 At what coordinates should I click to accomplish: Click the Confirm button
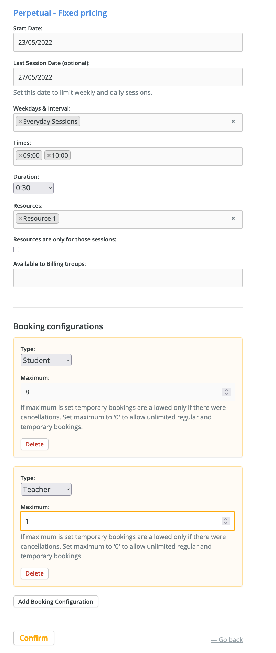(34, 638)
